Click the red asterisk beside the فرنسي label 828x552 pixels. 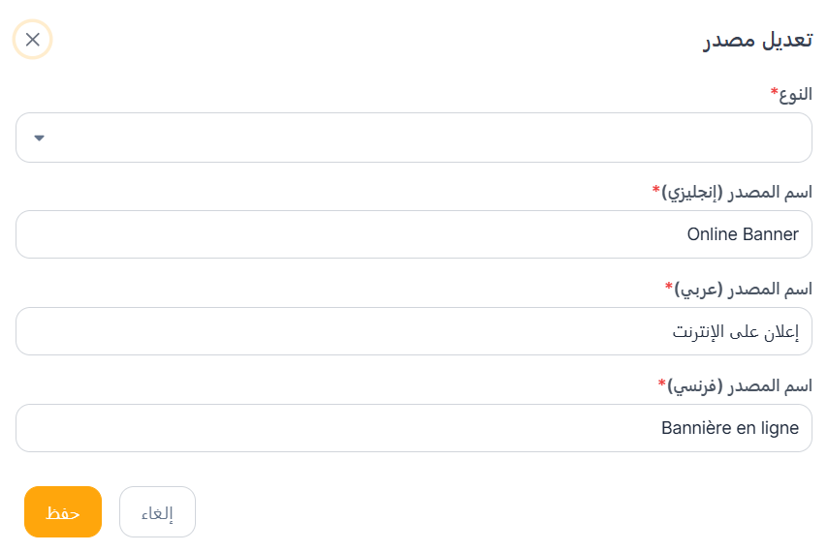coord(661,383)
